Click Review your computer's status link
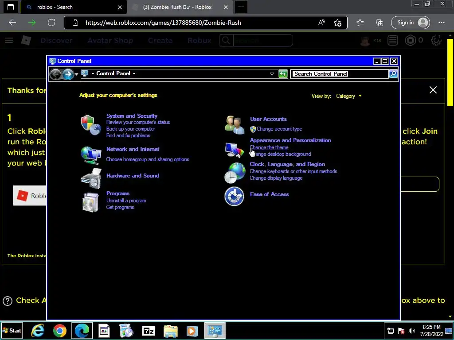Viewport: 454px width, 340px height. (138, 122)
